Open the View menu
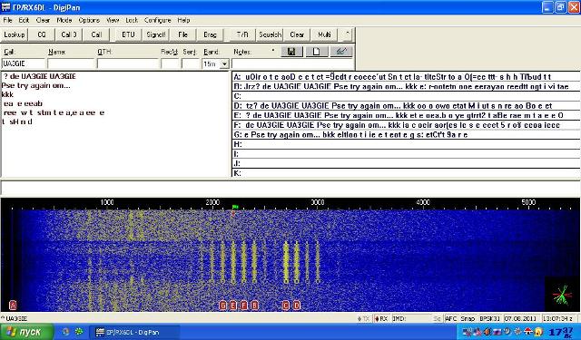Viewport: 581px width, 340px height. point(113,20)
